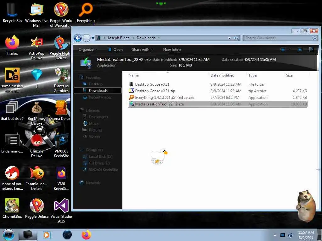Click Joseph Biden in the address breadcrumb
This screenshot has height=241, width=322.
pyautogui.click(x=119, y=38)
